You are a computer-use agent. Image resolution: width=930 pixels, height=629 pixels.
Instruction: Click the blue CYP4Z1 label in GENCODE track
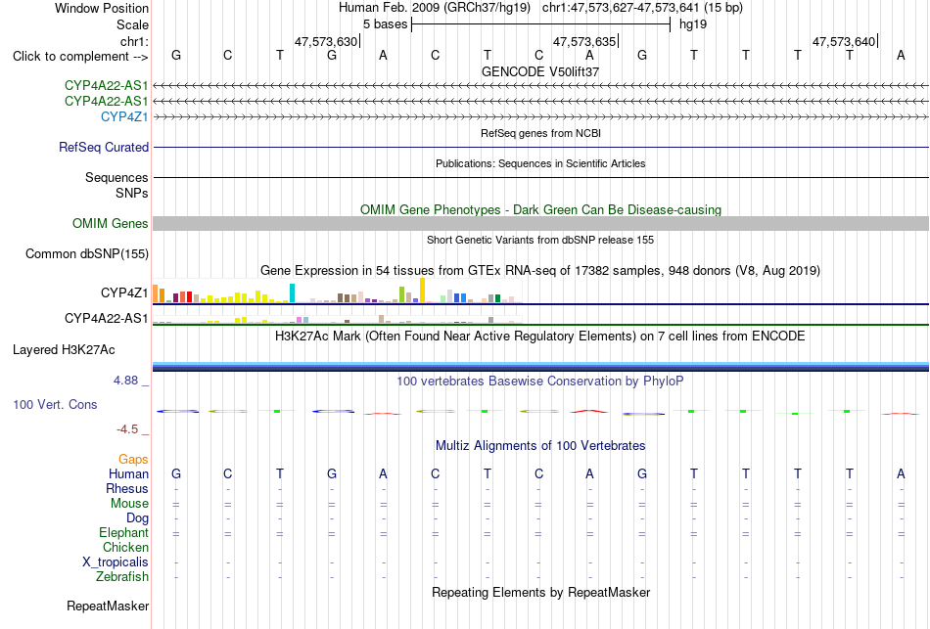tap(124, 116)
